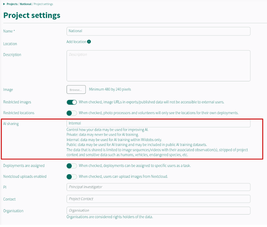Click the info icon next to Add location
This screenshot has height=227, width=267.
coord(89,42)
